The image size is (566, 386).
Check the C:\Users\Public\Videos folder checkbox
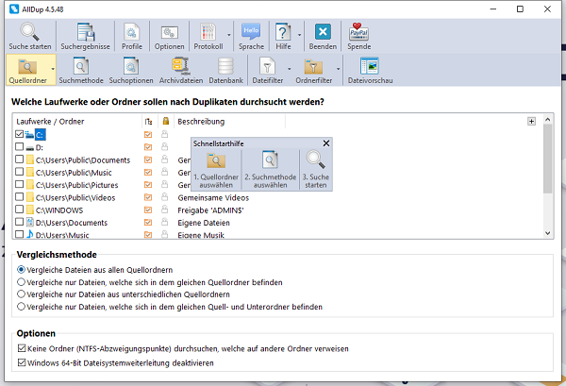pyautogui.click(x=20, y=197)
